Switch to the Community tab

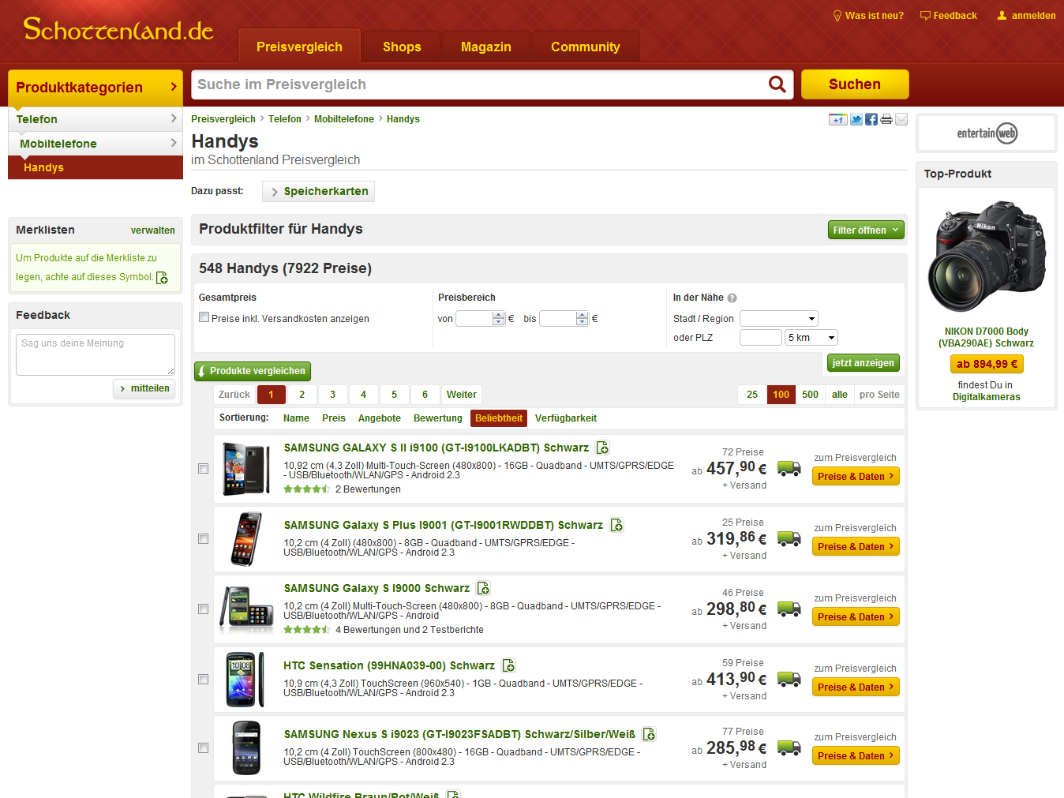pyautogui.click(x=586, y=47)
